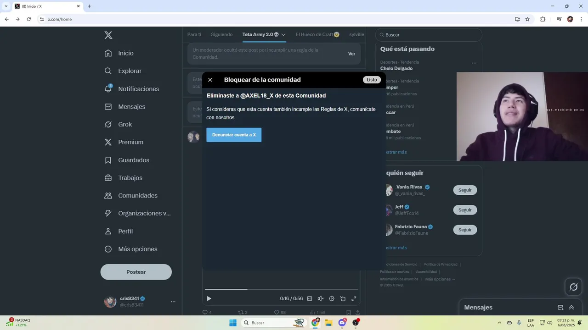The image size is (588, 330).
Task: Open Chrome three-dot menu
Action: (581, 19)
